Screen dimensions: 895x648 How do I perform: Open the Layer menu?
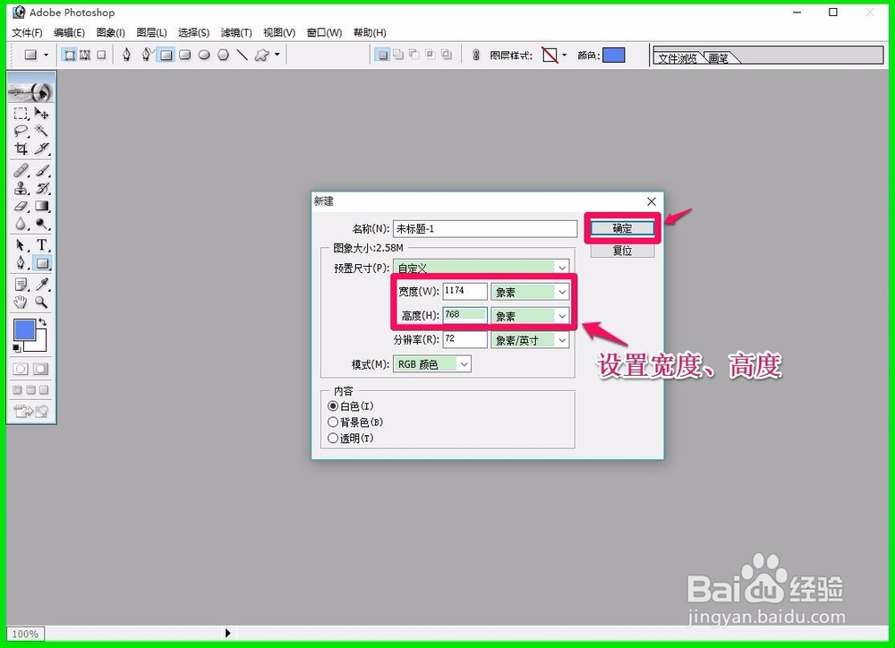pyautogui.click(x=152, y=32)
